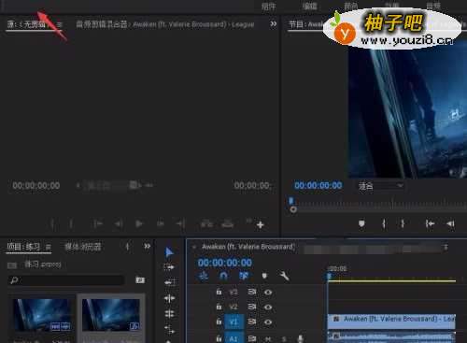The height and width of the screenshot is (343, 467).
Task: Select second clip thumbnail in project bin
Action: pos(111,315)
